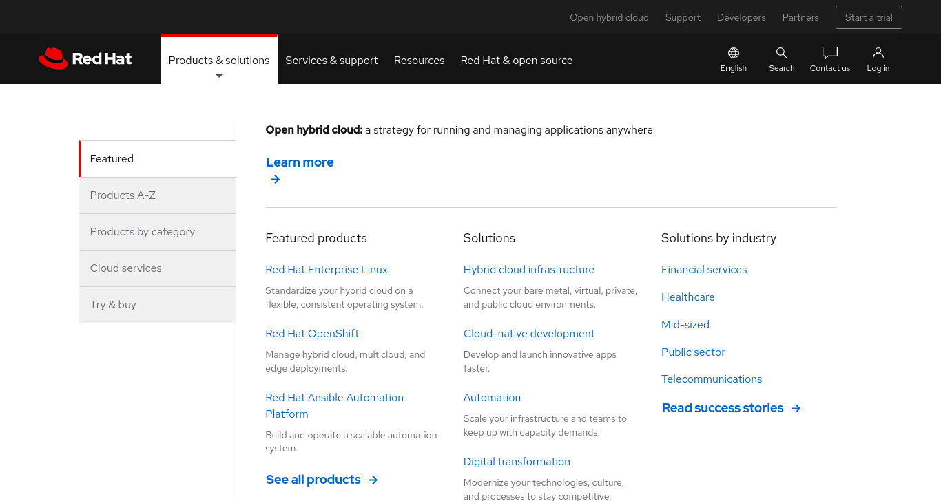Click the Start a trial button
This screenshot has height=501, width=941.
tap(869, 17)
